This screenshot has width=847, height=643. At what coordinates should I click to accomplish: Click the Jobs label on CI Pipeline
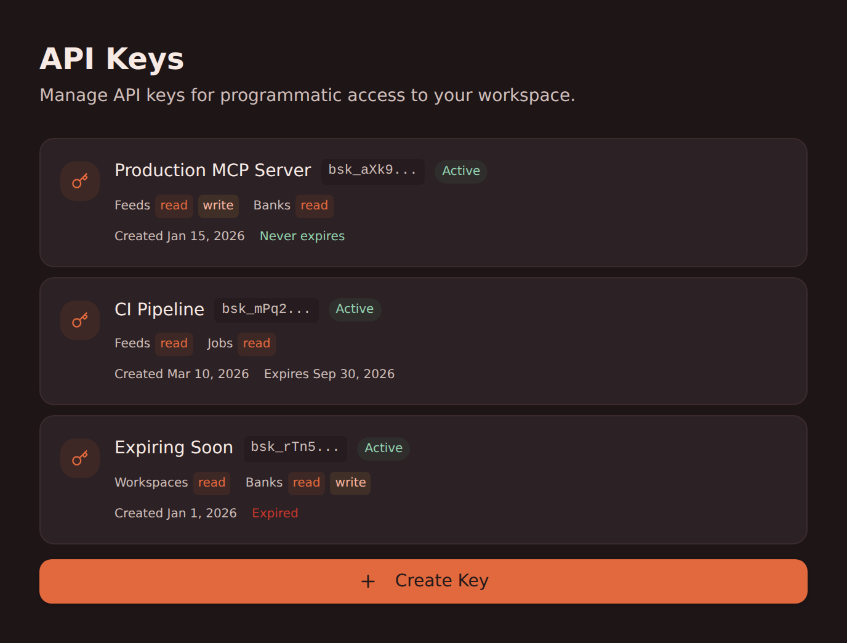[220, 344]
